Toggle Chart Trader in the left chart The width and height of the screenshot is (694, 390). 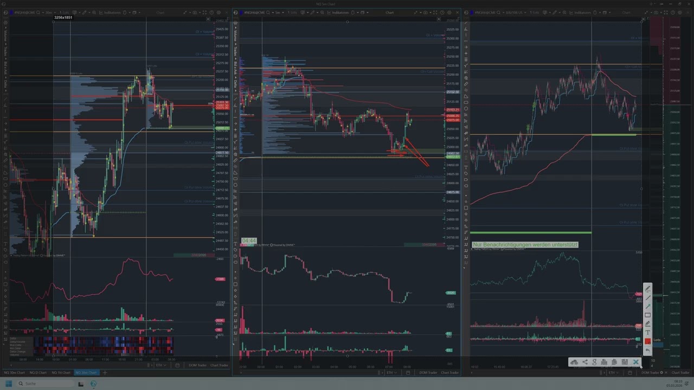[x=219, y=365]
